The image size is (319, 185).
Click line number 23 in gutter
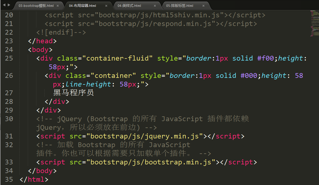point(9,41)
